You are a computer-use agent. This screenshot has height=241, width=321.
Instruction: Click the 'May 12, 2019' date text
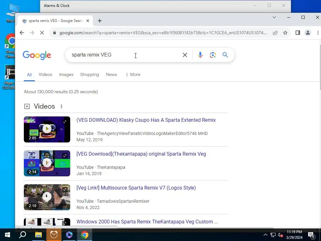coord(89,140)
